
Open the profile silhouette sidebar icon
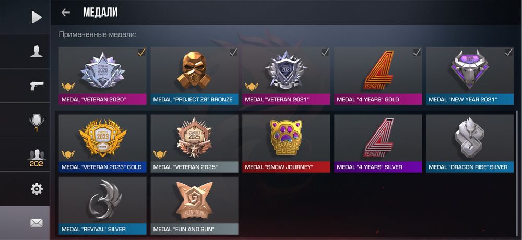(x=37, y=52)
